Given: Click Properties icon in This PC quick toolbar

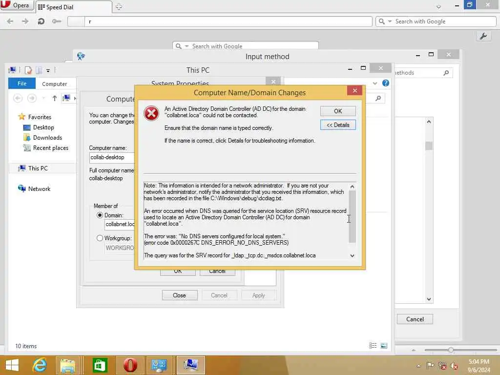Looking at the screenshot, I should click(28, 70).
